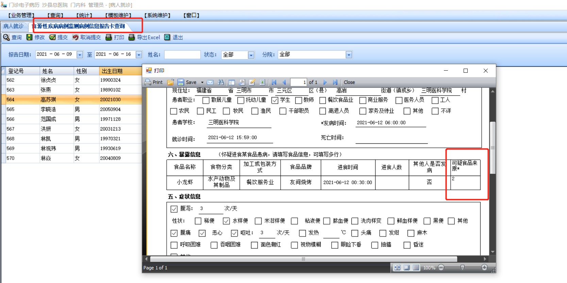Click Close in the print preview toolbar

tap(349, 82)
